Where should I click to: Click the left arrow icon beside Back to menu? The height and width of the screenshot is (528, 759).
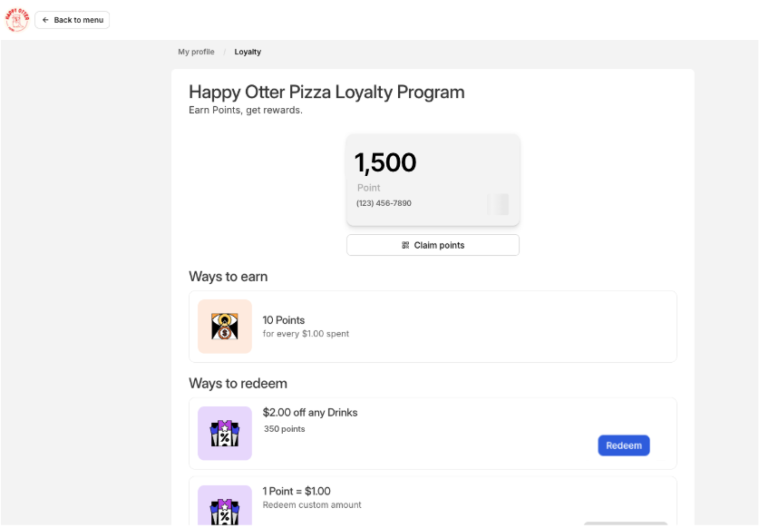(x=45, y=20)
